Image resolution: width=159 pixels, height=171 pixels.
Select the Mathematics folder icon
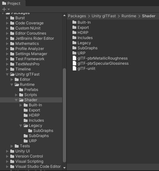pyautogui.click(x=12, y=44)
